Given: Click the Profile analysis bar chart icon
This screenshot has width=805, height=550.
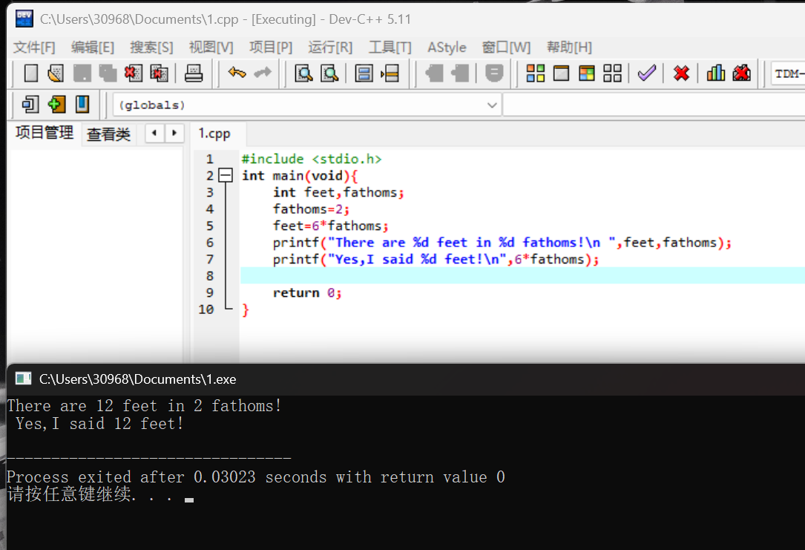Looking at the screenshot, I should click(x=716, y=73).
